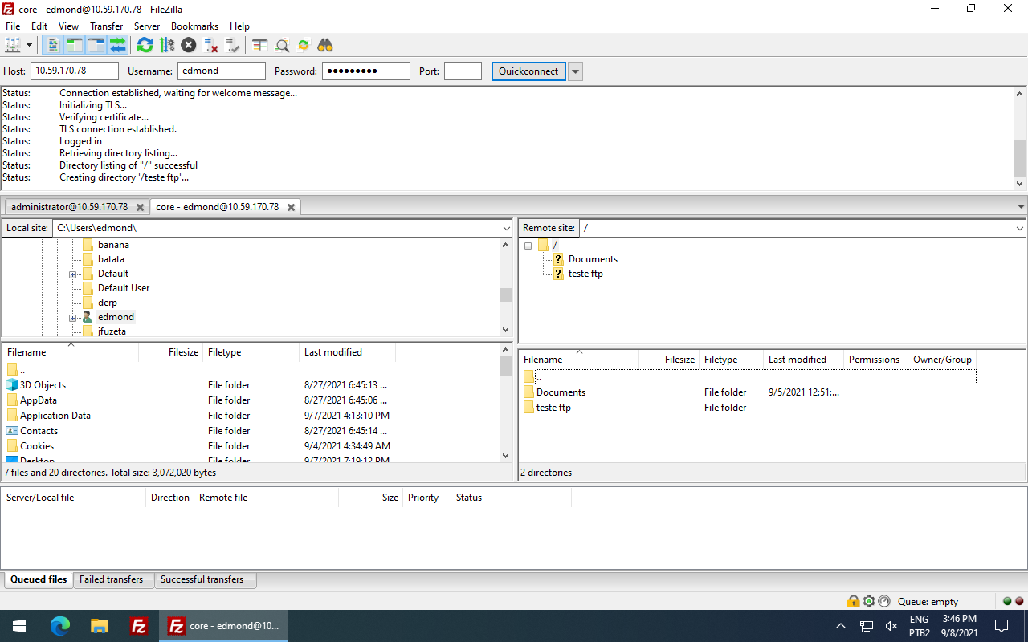This screenshot has height=642, width=1028.
Task: Open the Transfer menu
Action: click(x=106, y=26)
